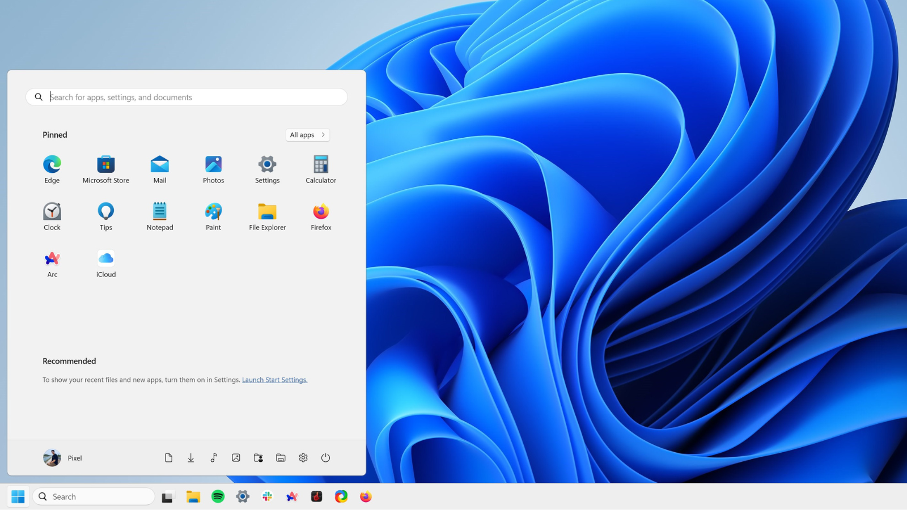Expand the All apps list

[x=307, y=135]
